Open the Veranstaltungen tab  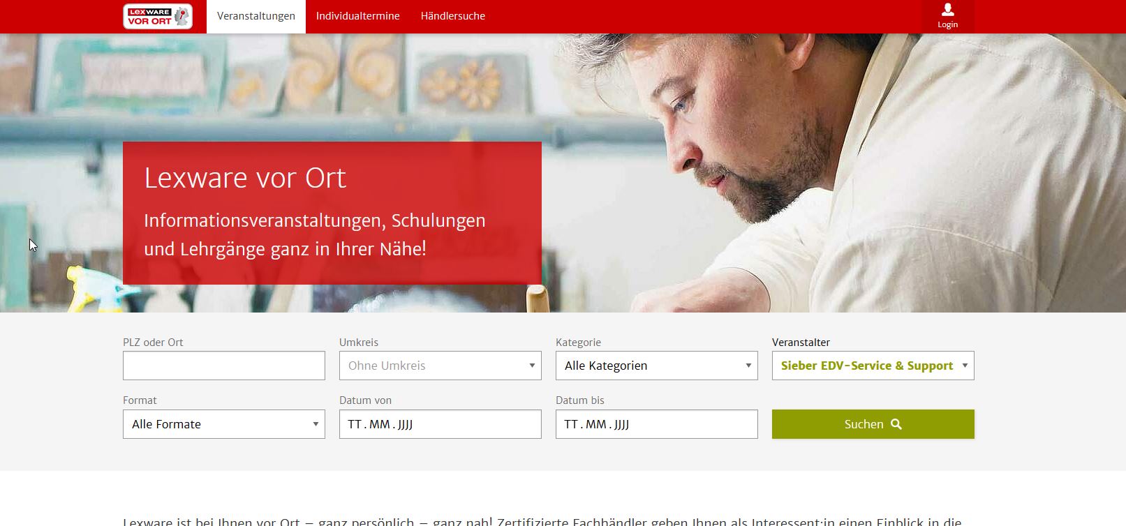coord(256,16)
